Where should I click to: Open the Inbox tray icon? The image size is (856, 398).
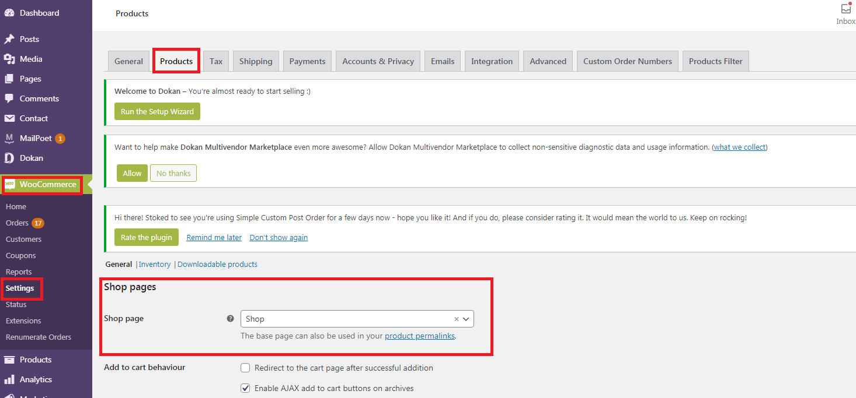click(845, 9)
